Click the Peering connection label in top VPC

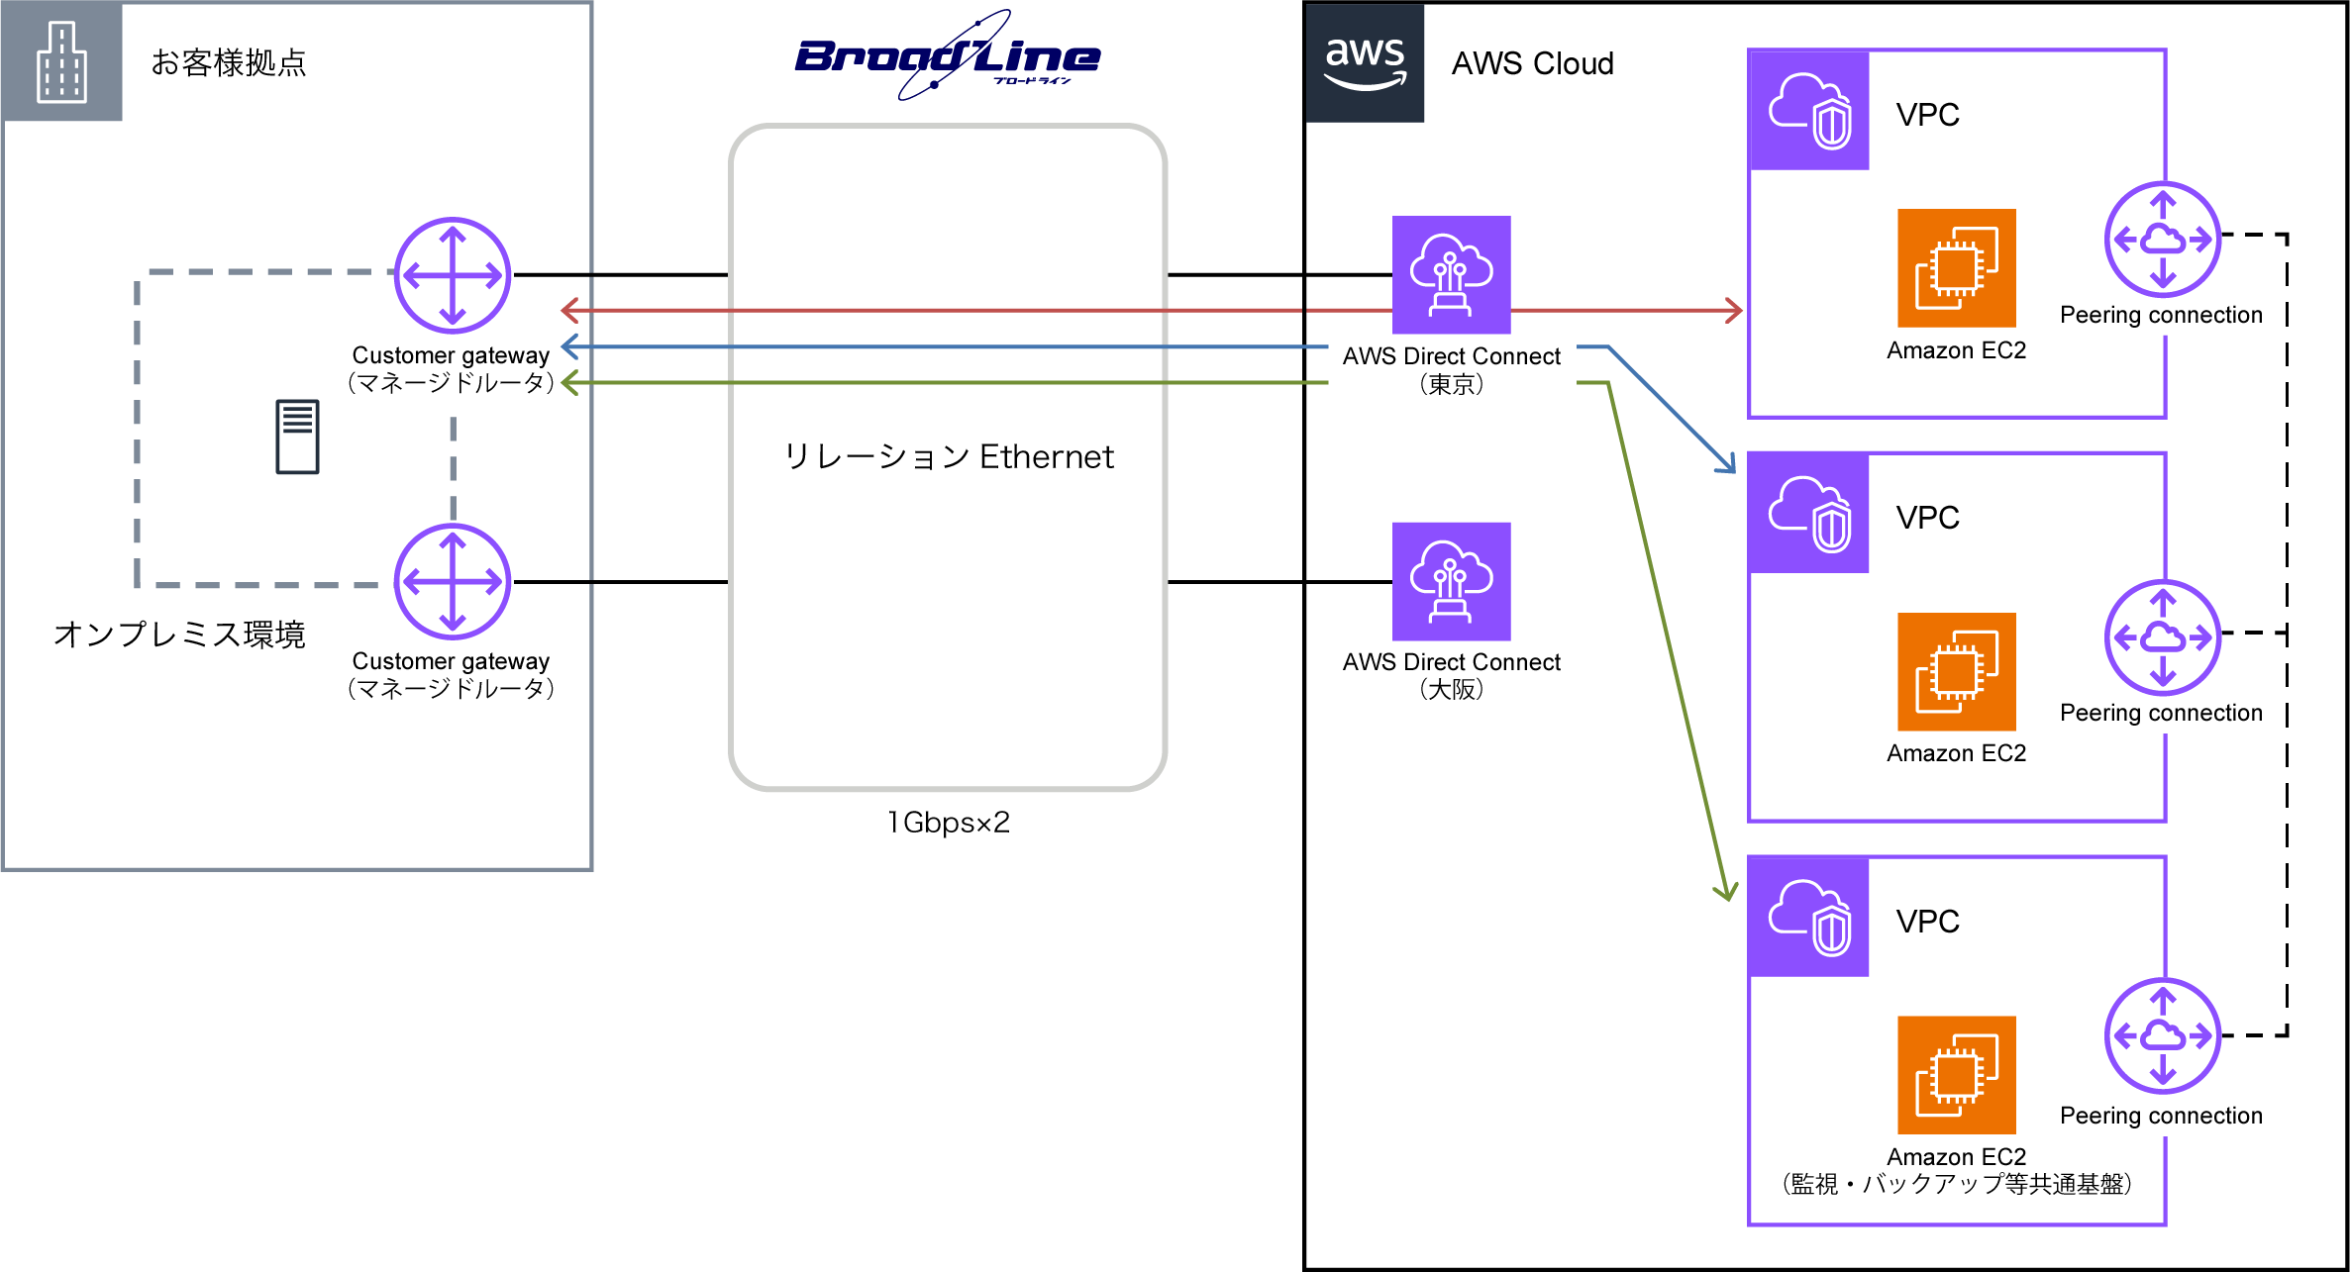(x=2161, y=315)
